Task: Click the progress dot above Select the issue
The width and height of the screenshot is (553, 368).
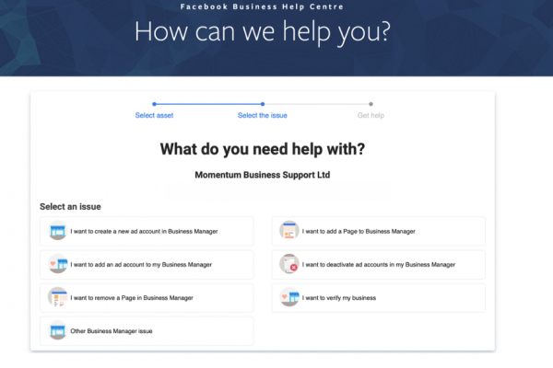Action: click(263, 104)
